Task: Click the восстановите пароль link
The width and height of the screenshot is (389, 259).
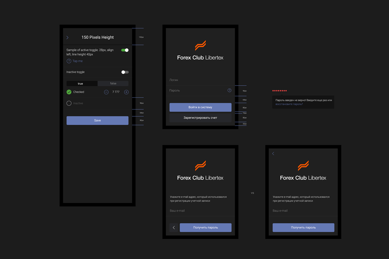Action: pos(289,104)
